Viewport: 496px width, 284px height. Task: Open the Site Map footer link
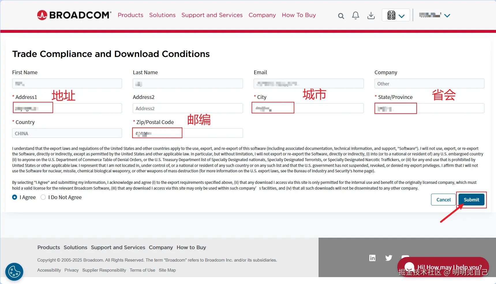pos(167,270)
